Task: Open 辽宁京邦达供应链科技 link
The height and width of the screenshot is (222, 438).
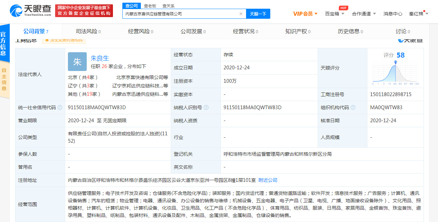Action: (140, 86)
